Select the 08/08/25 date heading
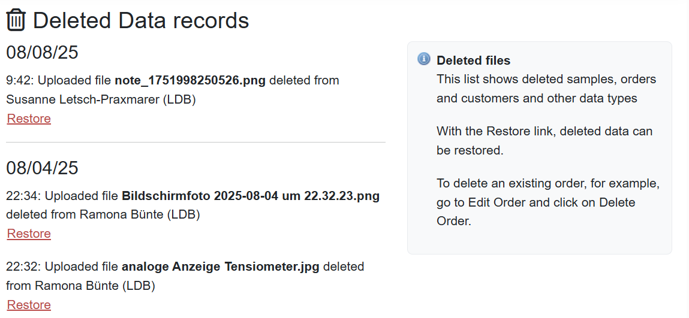Viewport: 689px width, 318px height. (x=42, y=52)
